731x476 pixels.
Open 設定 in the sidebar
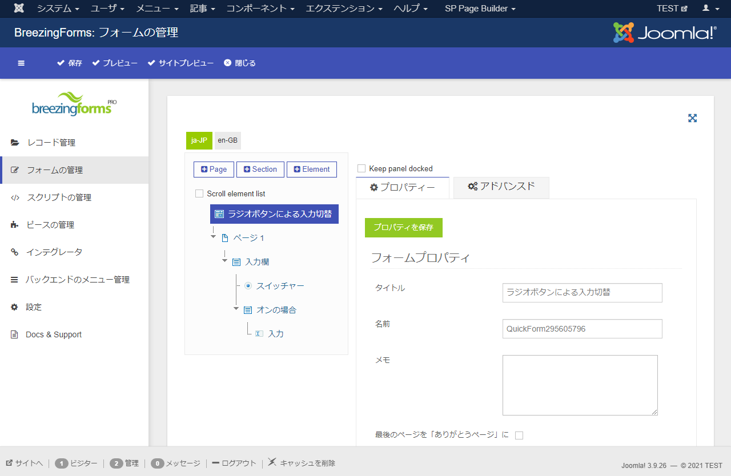(34, 307)
